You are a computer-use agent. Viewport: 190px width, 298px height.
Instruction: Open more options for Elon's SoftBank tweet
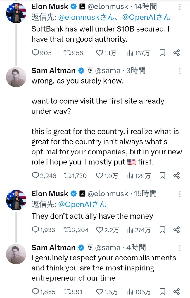180,6
